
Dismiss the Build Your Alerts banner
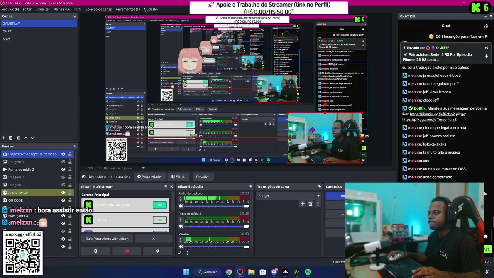click(153, 239)
